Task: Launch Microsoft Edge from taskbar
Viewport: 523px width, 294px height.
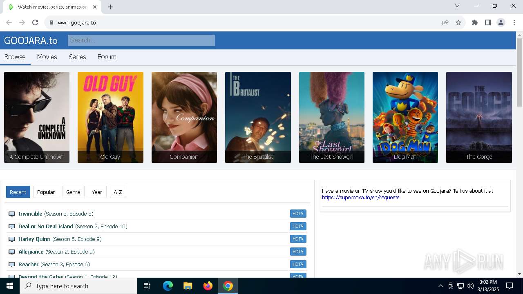Action: pyautogui.click(x=168, y=286)
